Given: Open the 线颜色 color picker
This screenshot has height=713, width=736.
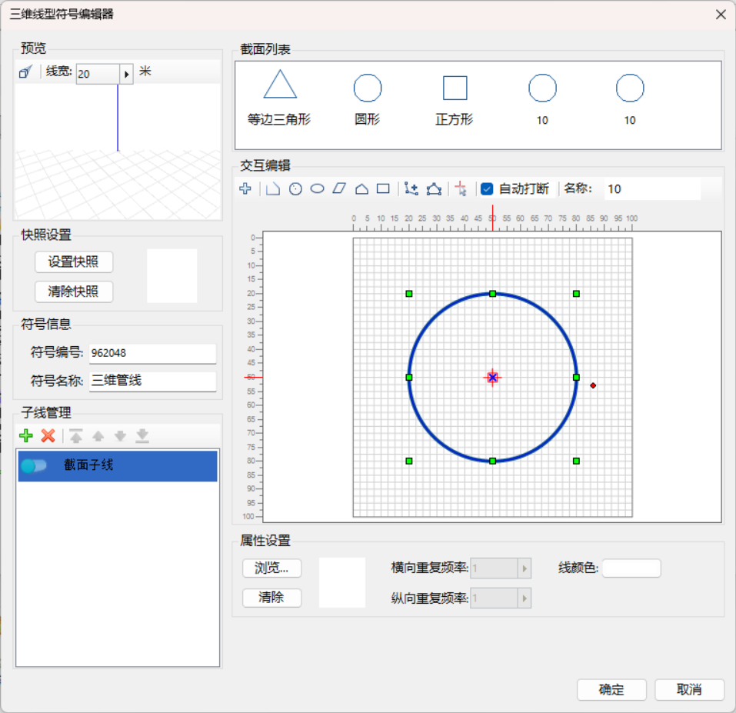Looking at the screenshot, I should [x=631, y=568].
